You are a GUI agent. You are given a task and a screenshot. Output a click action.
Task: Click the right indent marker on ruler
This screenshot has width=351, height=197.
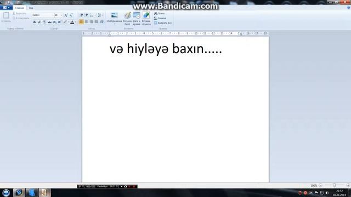coord(241,34)
